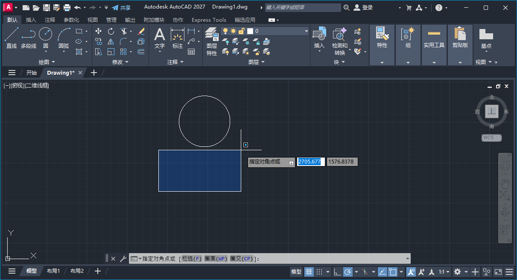Viewport: 517px width, 280px height.
Task: Expand the 块 (Block) panel
Action: (x=339, y=62)
